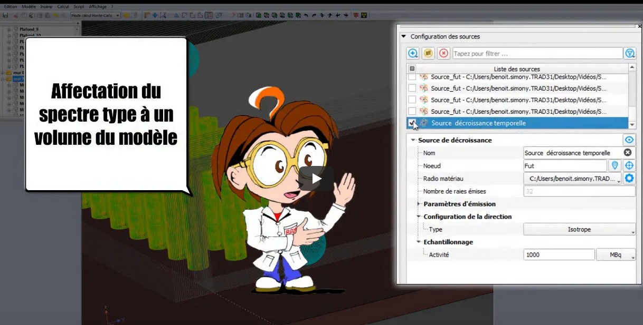
Task: Collapse Configuration de la direction group
Action: 419,216
